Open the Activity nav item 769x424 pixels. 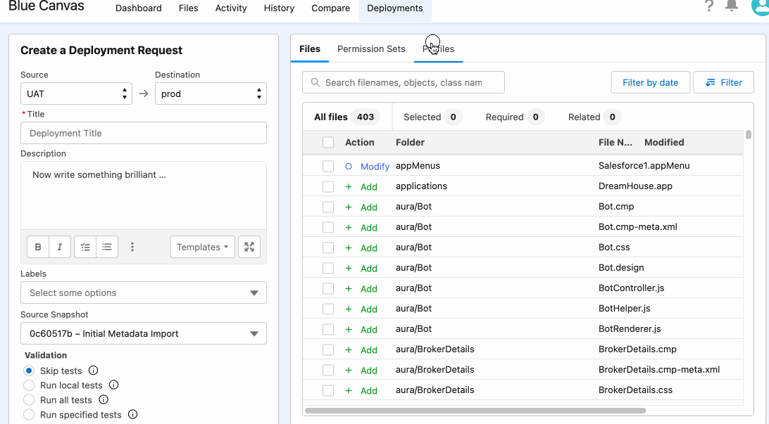(231, 8)
